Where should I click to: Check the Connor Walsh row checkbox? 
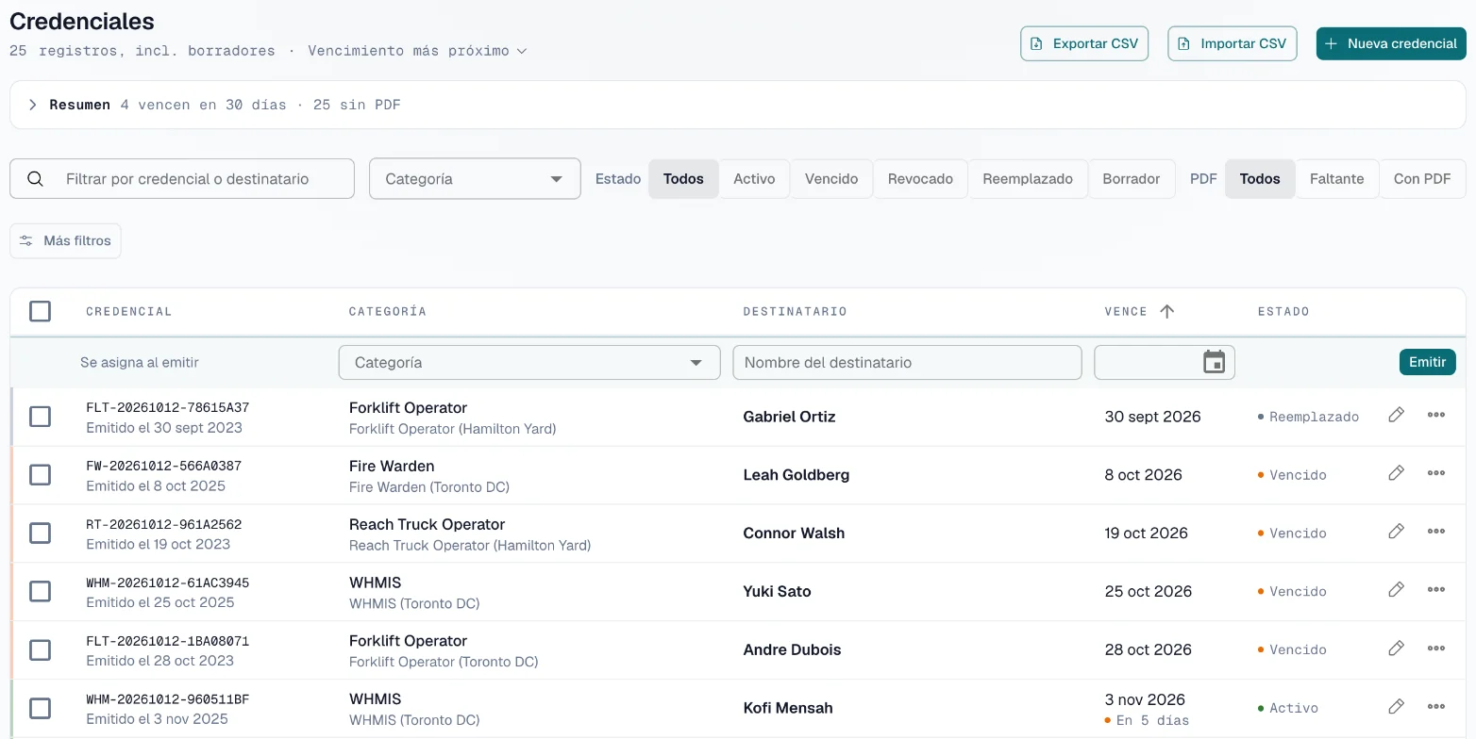coord(40,534)
